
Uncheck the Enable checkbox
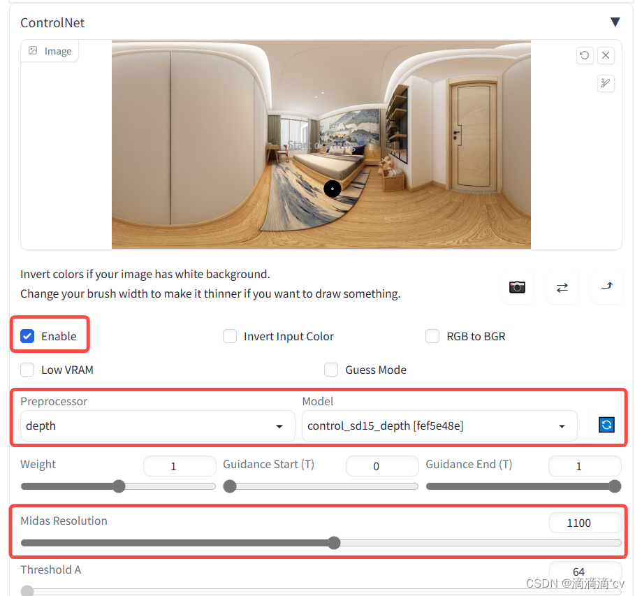pyautogui.click(x=27, y=336)
